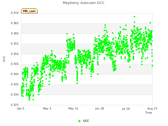Click the 0.350 y-axis value
This screenshot has width=168, height=126.
coord(15,54)
